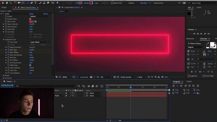Open the 1 View layout dropdown
217x122 pixels.
pos(141,77)
